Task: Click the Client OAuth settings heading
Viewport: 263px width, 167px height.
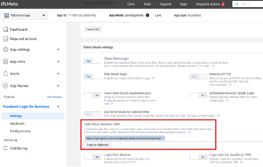Action: pyautogui.click(x=98, y=47)
